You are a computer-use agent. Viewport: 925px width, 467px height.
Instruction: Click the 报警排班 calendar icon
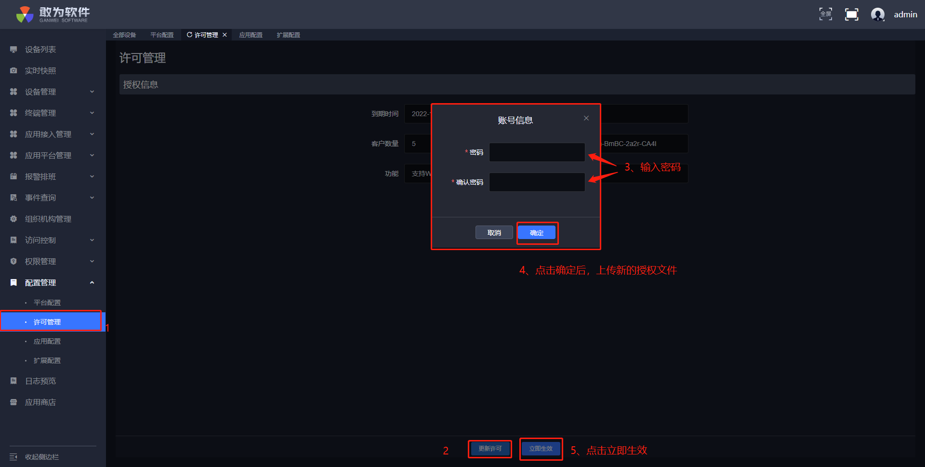[13, 177]
